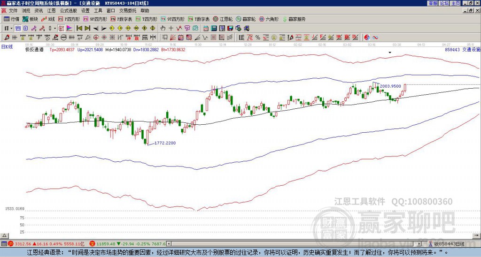Image resolution: width=481 pixels, height=257 pixels.
Task: Open the 江恩轮 tool
Action: click(223, 19)
